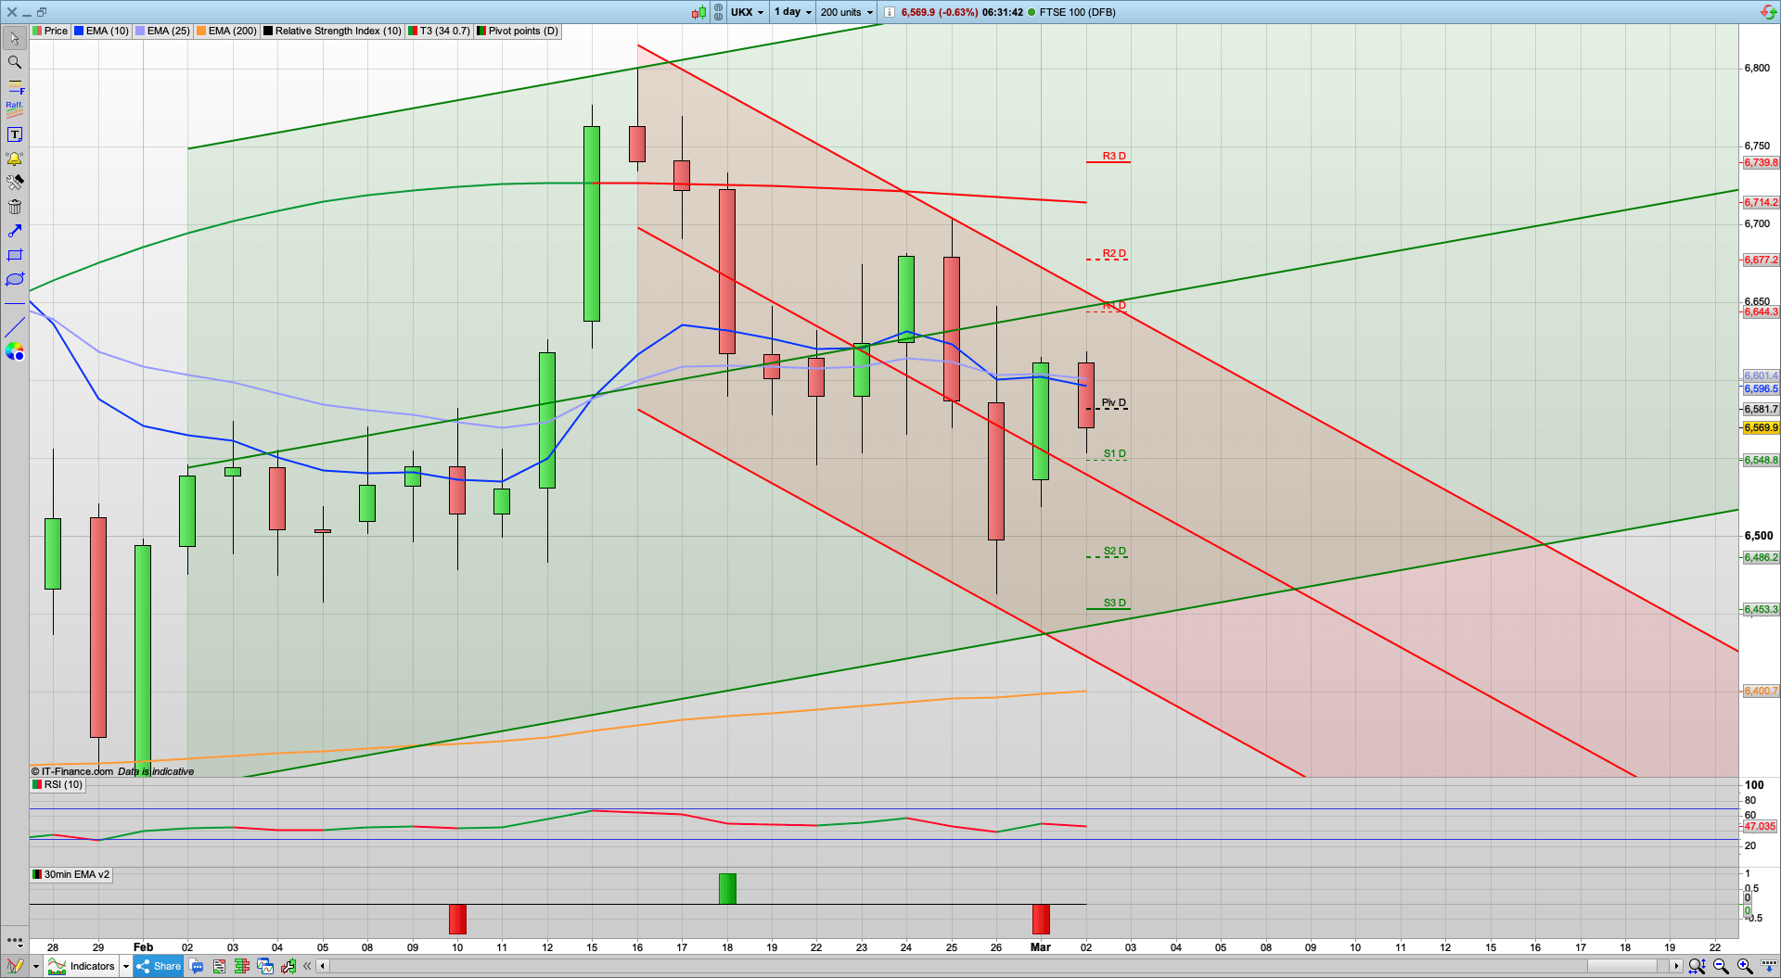Select the trash delete tool
The width and height of the screenshot is (1781, 978).
[x=14, y=207]
